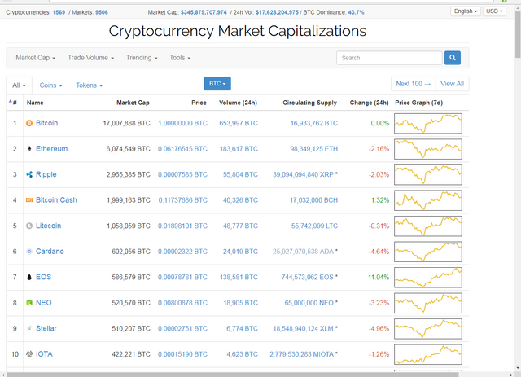Click the Bitcoin Cash logo icon
The height and width of the screenshot is (377, 521).
[29, 200]
